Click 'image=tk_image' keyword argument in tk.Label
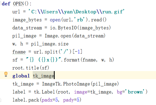This screenshot has width=156, height=105. (93, 92)
